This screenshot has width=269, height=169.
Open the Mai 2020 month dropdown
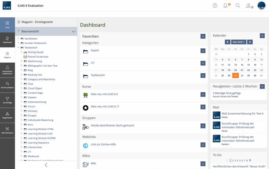(239, 42)
